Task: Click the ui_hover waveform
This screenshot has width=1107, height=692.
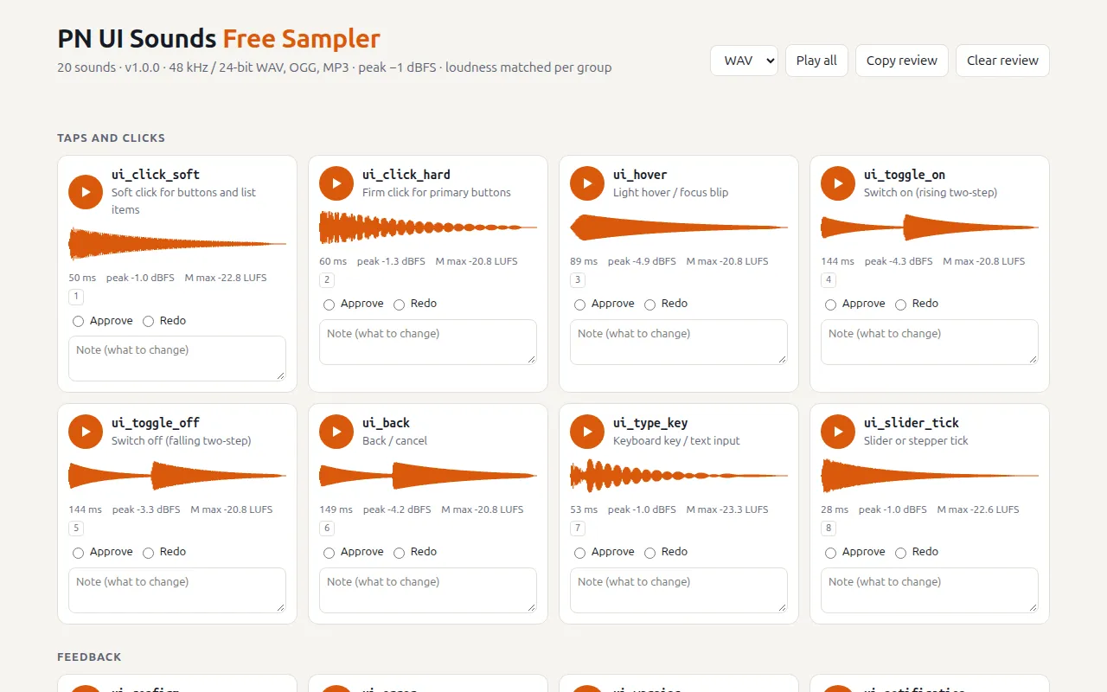Action: 679,227
